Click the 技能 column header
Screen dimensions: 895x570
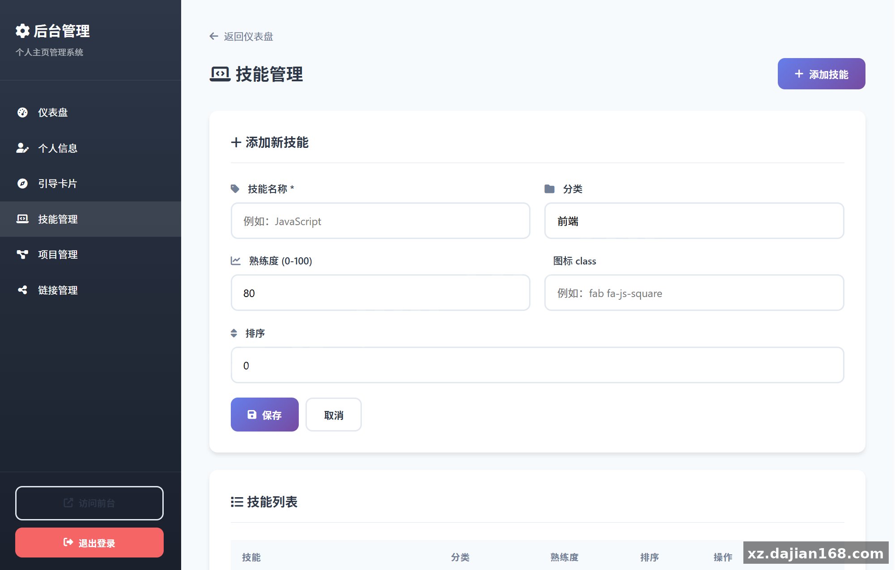(251, 557)
